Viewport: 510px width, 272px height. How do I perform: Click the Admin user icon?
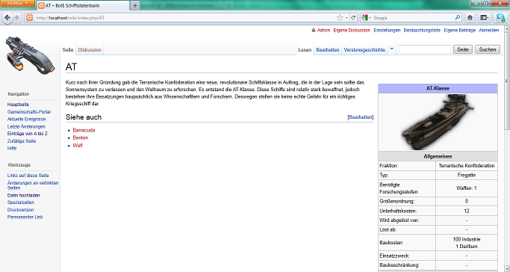[314, 30]
